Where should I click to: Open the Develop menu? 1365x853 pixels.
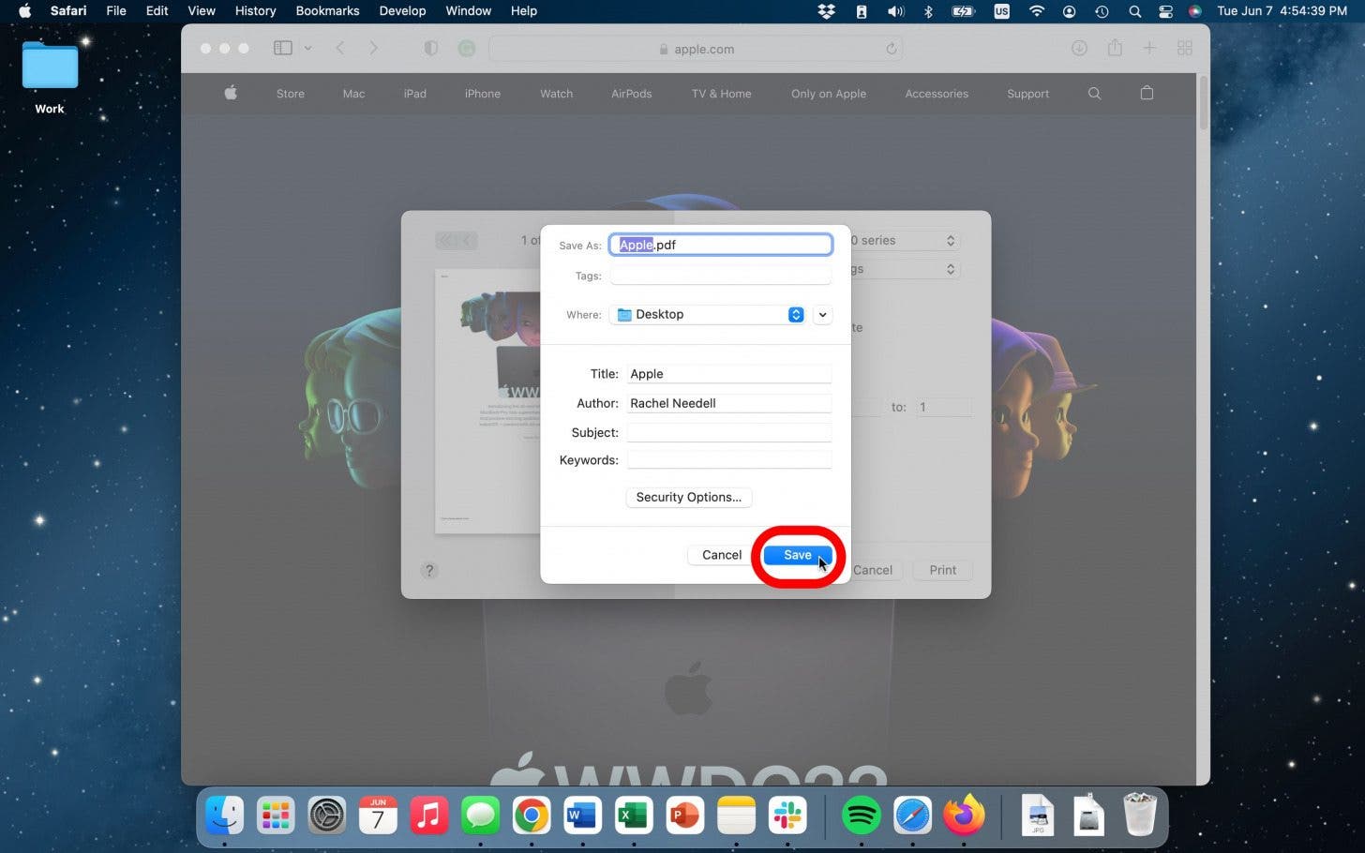[x=402, y=11]
